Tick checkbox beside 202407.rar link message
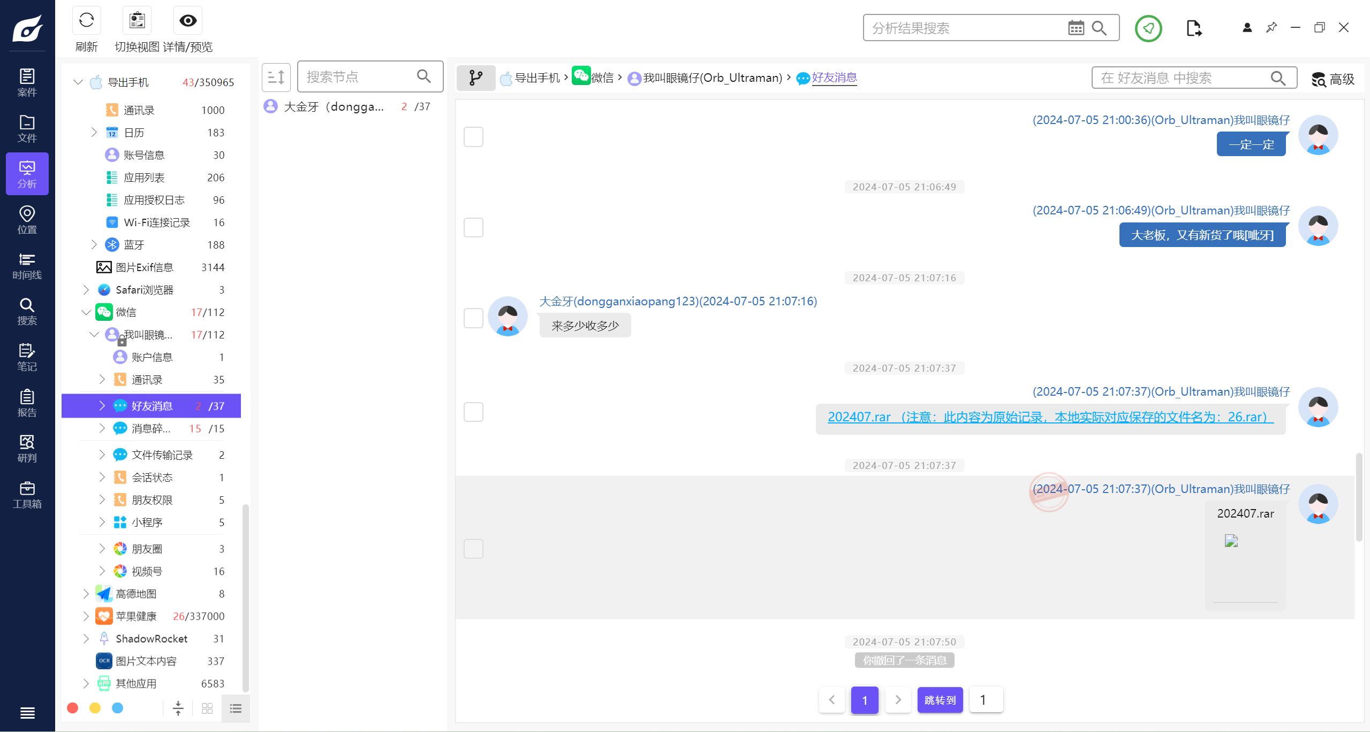 (x=473, y=412)
